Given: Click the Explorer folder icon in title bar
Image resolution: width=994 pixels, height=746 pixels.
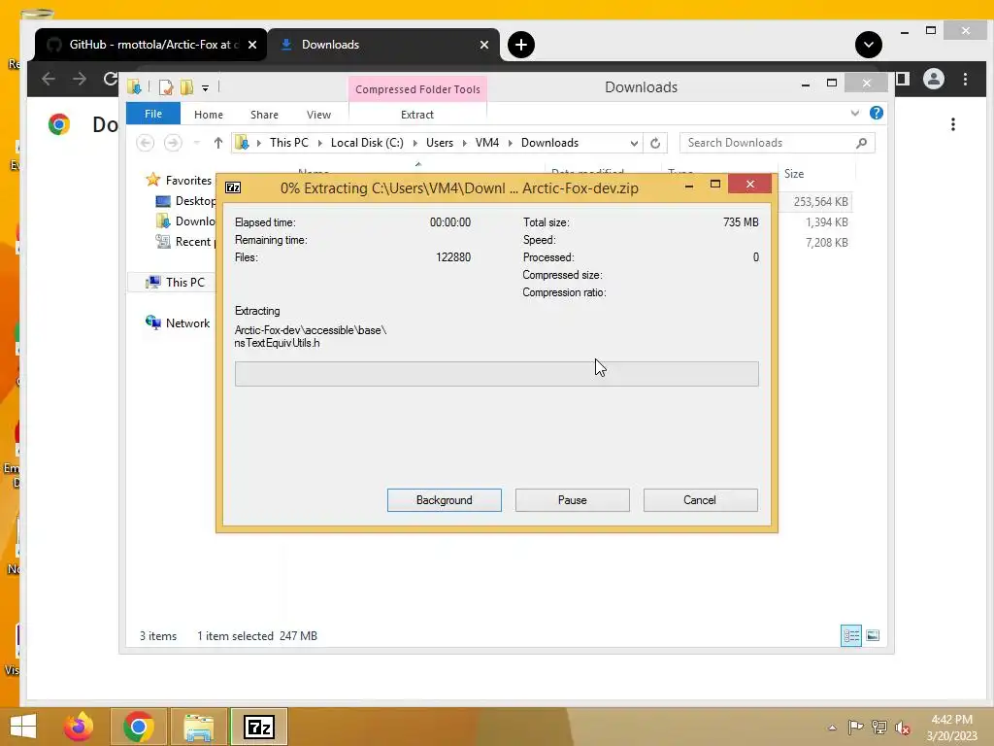Looking at the screenshot, I should (134, 86).
